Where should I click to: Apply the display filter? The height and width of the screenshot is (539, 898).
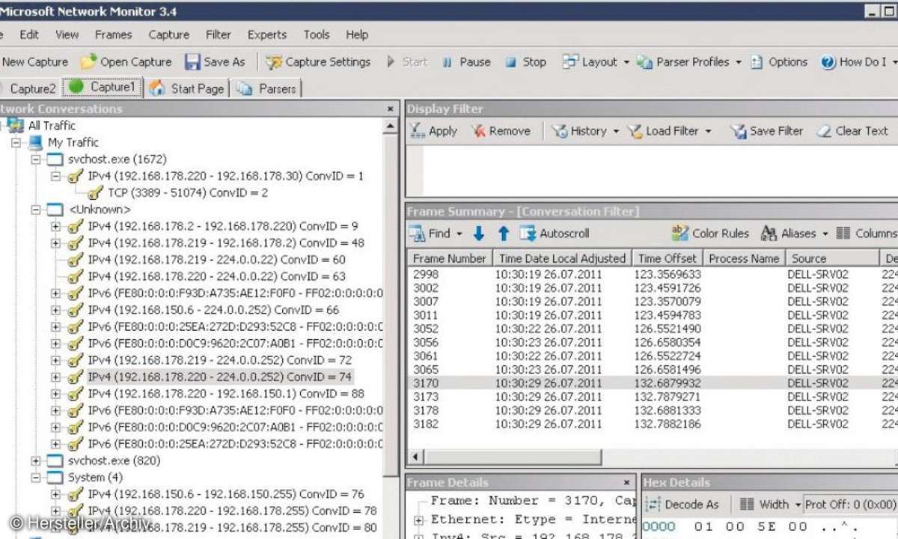[x=433, y=131]
